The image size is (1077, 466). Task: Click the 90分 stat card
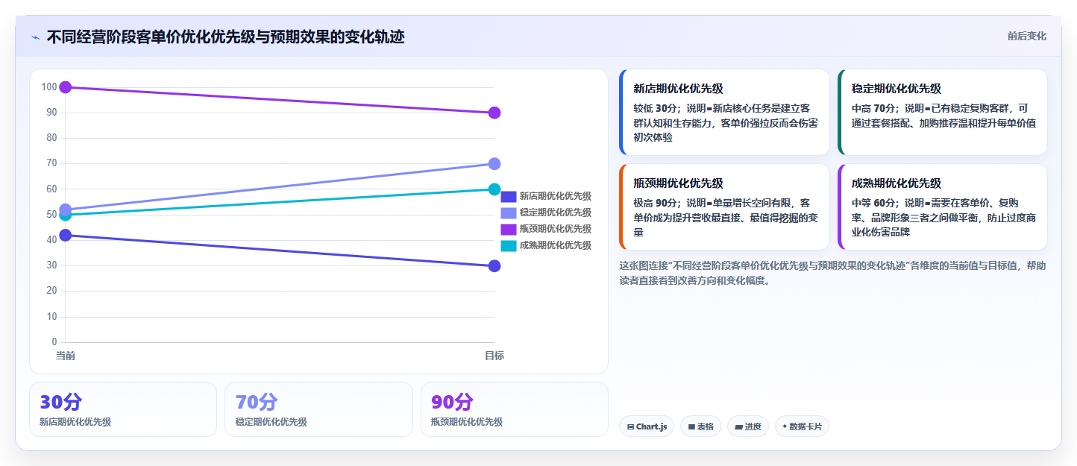pyautogui.click(x=515, y=409)
